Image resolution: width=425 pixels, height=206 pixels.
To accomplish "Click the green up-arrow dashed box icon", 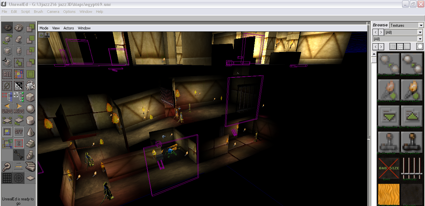I will coord(19,62).
